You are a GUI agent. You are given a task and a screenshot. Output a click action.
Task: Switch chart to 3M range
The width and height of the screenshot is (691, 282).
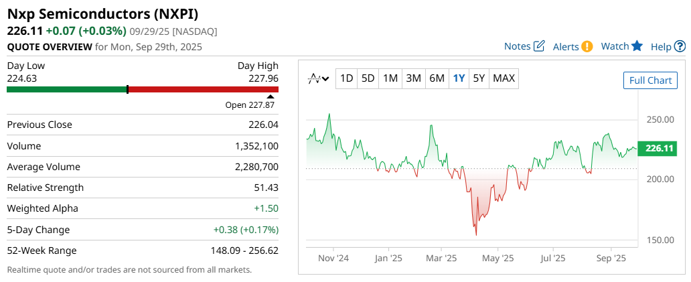click(x=414, y=78)
